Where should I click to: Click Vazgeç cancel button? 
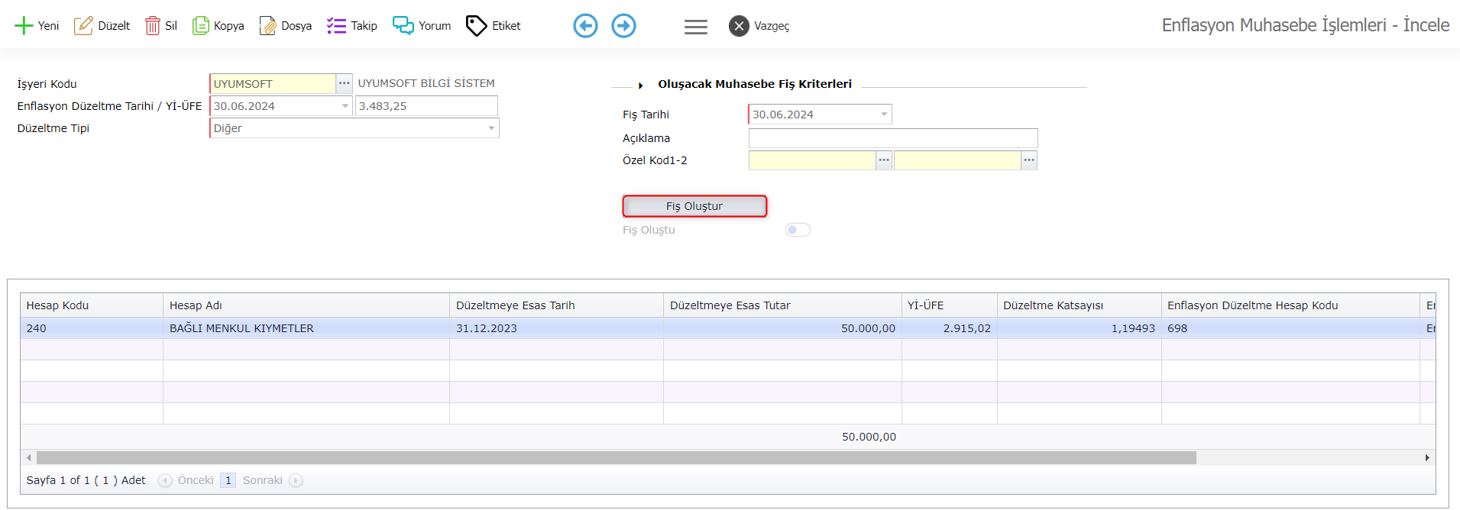coord(759,26)
